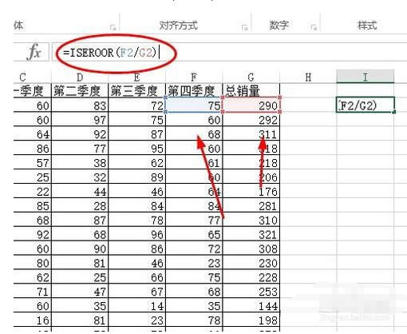Open the font group dialog launcher

113,27
